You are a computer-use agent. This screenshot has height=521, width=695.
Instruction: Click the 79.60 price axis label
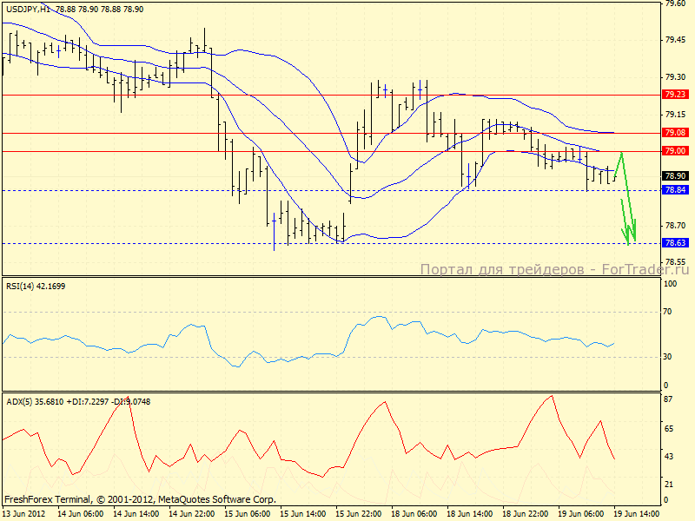click(675, 3)
